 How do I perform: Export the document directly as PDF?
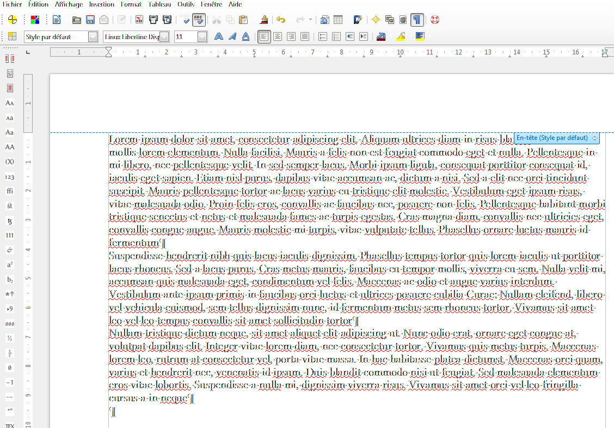click(x=139, y=20)
